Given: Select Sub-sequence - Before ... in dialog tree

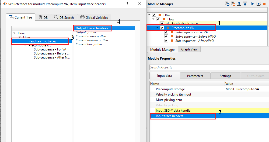Looking at the screenshot, I should pos(52,53).
